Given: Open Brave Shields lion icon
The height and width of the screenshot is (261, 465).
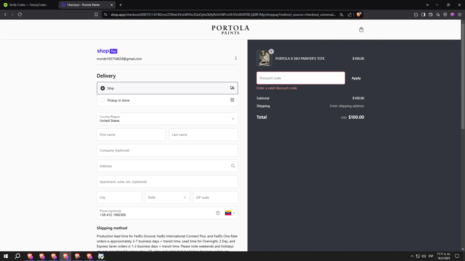Looking at the screenshot, I should [359, 15].
